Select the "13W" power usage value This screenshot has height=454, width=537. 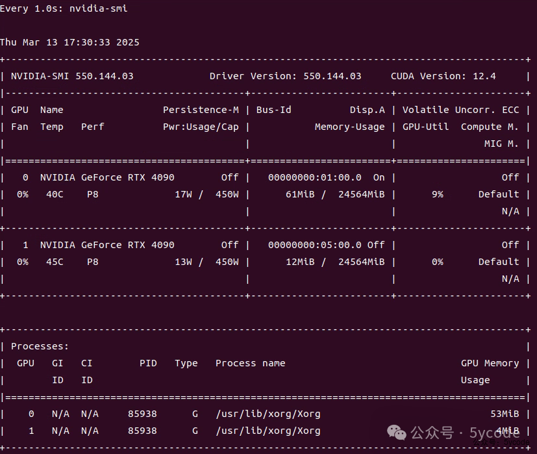(183, 262)
